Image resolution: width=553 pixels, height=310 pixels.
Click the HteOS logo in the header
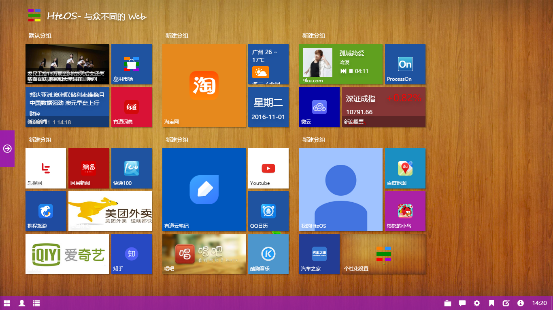pos(34,15)
